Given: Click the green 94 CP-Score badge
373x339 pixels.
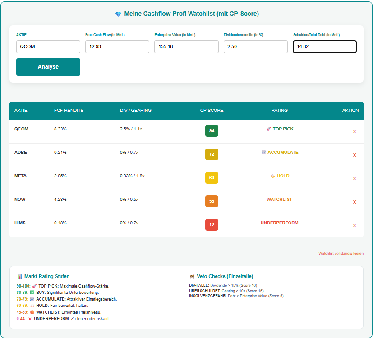Looking at the screenshot, I should 212,131.
